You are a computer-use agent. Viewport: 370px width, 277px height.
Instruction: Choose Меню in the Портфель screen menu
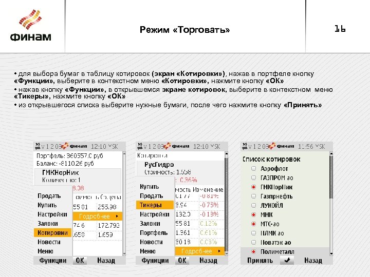tap(45, 251)
